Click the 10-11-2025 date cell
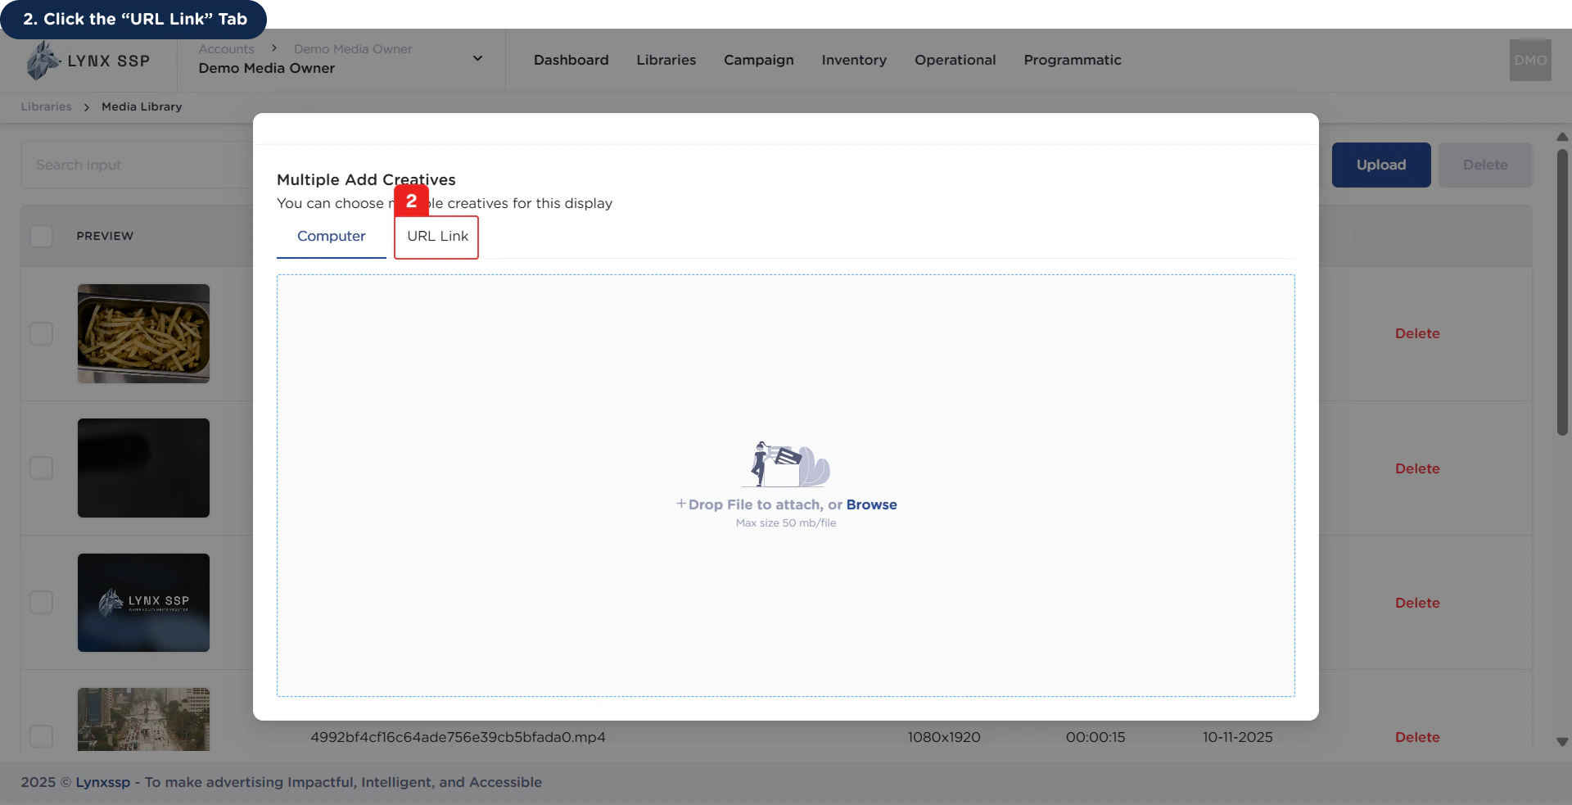This screenshot has height=805, width=1572. click(x=1237, y=737)
